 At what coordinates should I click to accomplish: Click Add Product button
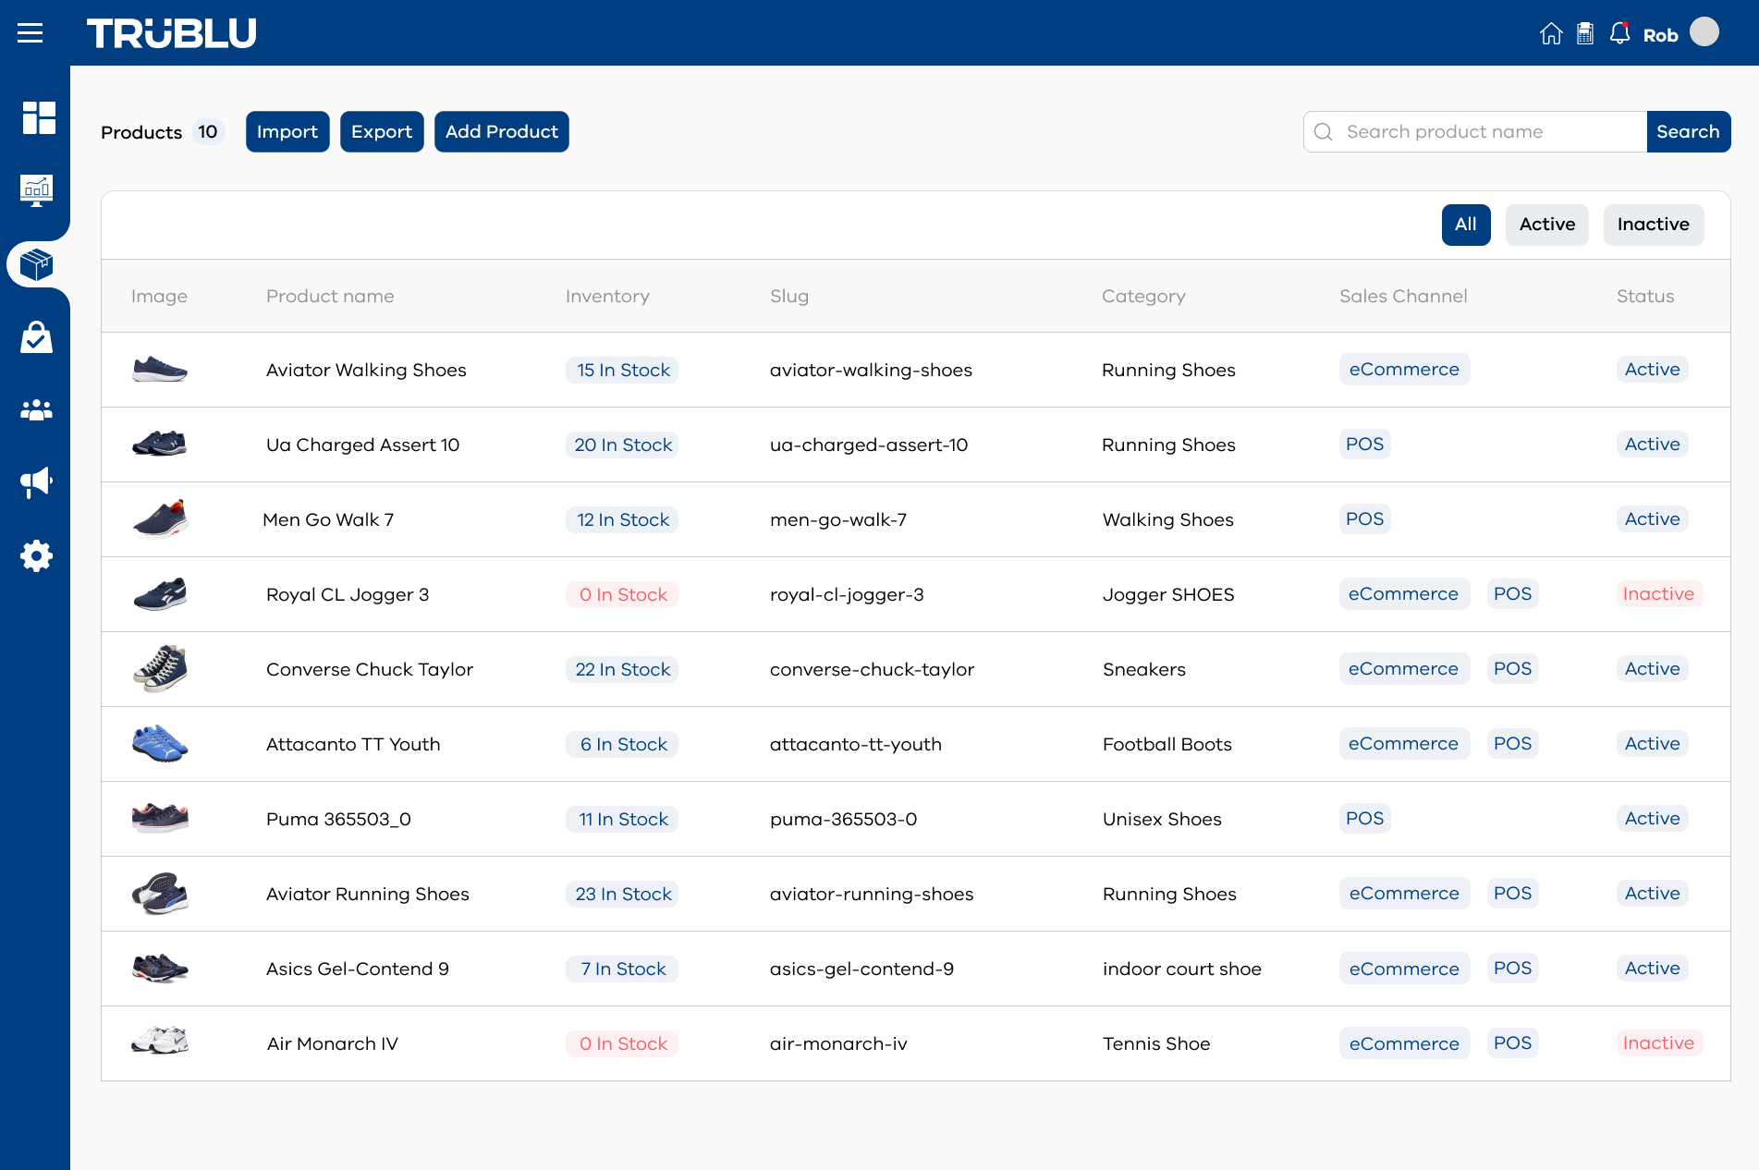502,132
